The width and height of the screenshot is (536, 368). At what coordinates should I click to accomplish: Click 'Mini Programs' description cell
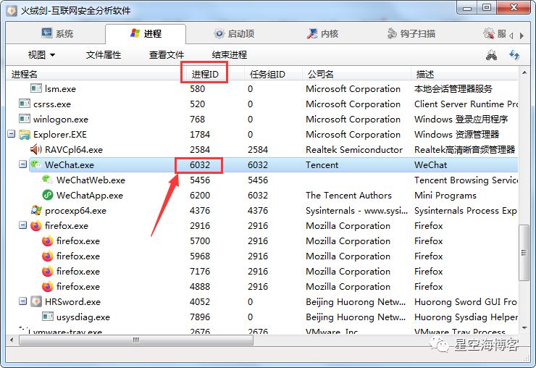(x=445, y=196)
